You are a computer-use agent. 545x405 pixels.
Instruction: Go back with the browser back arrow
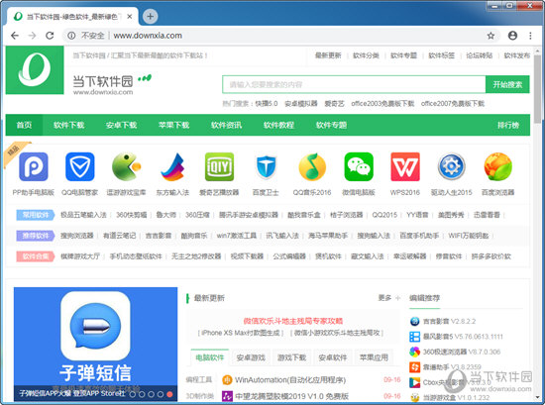point(15,36)
